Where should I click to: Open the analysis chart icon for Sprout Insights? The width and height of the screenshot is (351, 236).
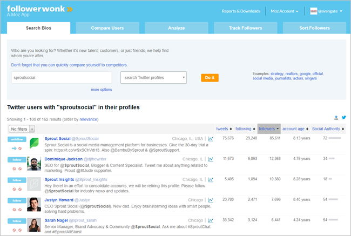click(211, 180)
